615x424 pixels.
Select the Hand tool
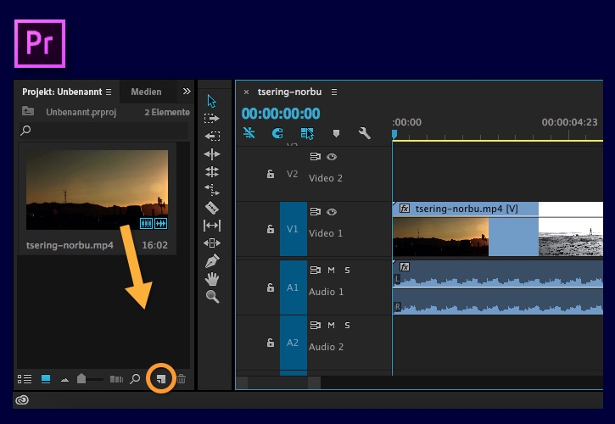click(x=212, y=279)
